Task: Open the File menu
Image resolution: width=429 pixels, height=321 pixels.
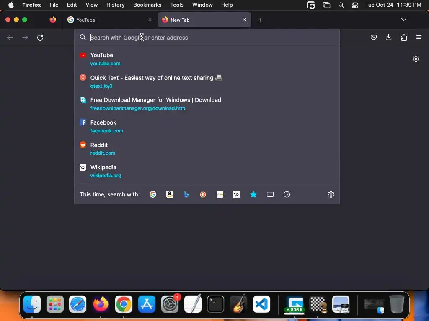Action: click(54, 5)
